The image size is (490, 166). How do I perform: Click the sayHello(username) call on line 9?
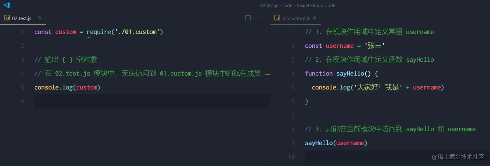tap(336, 143)
